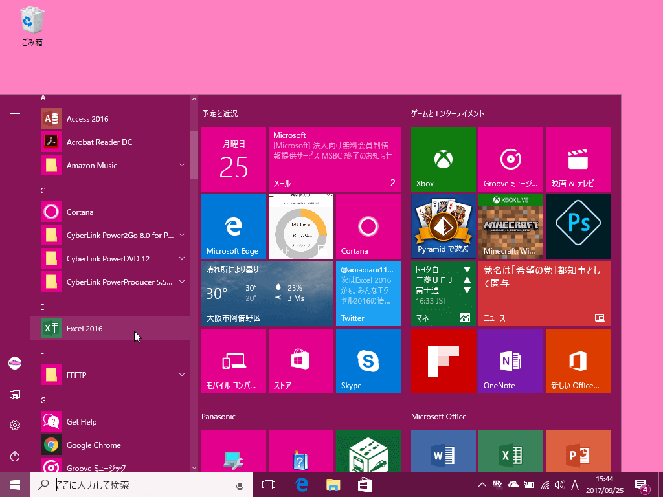Click the ゲームとエンターテイメント group heading
Screen dimensions: 663x497
(x=447, y=113)
